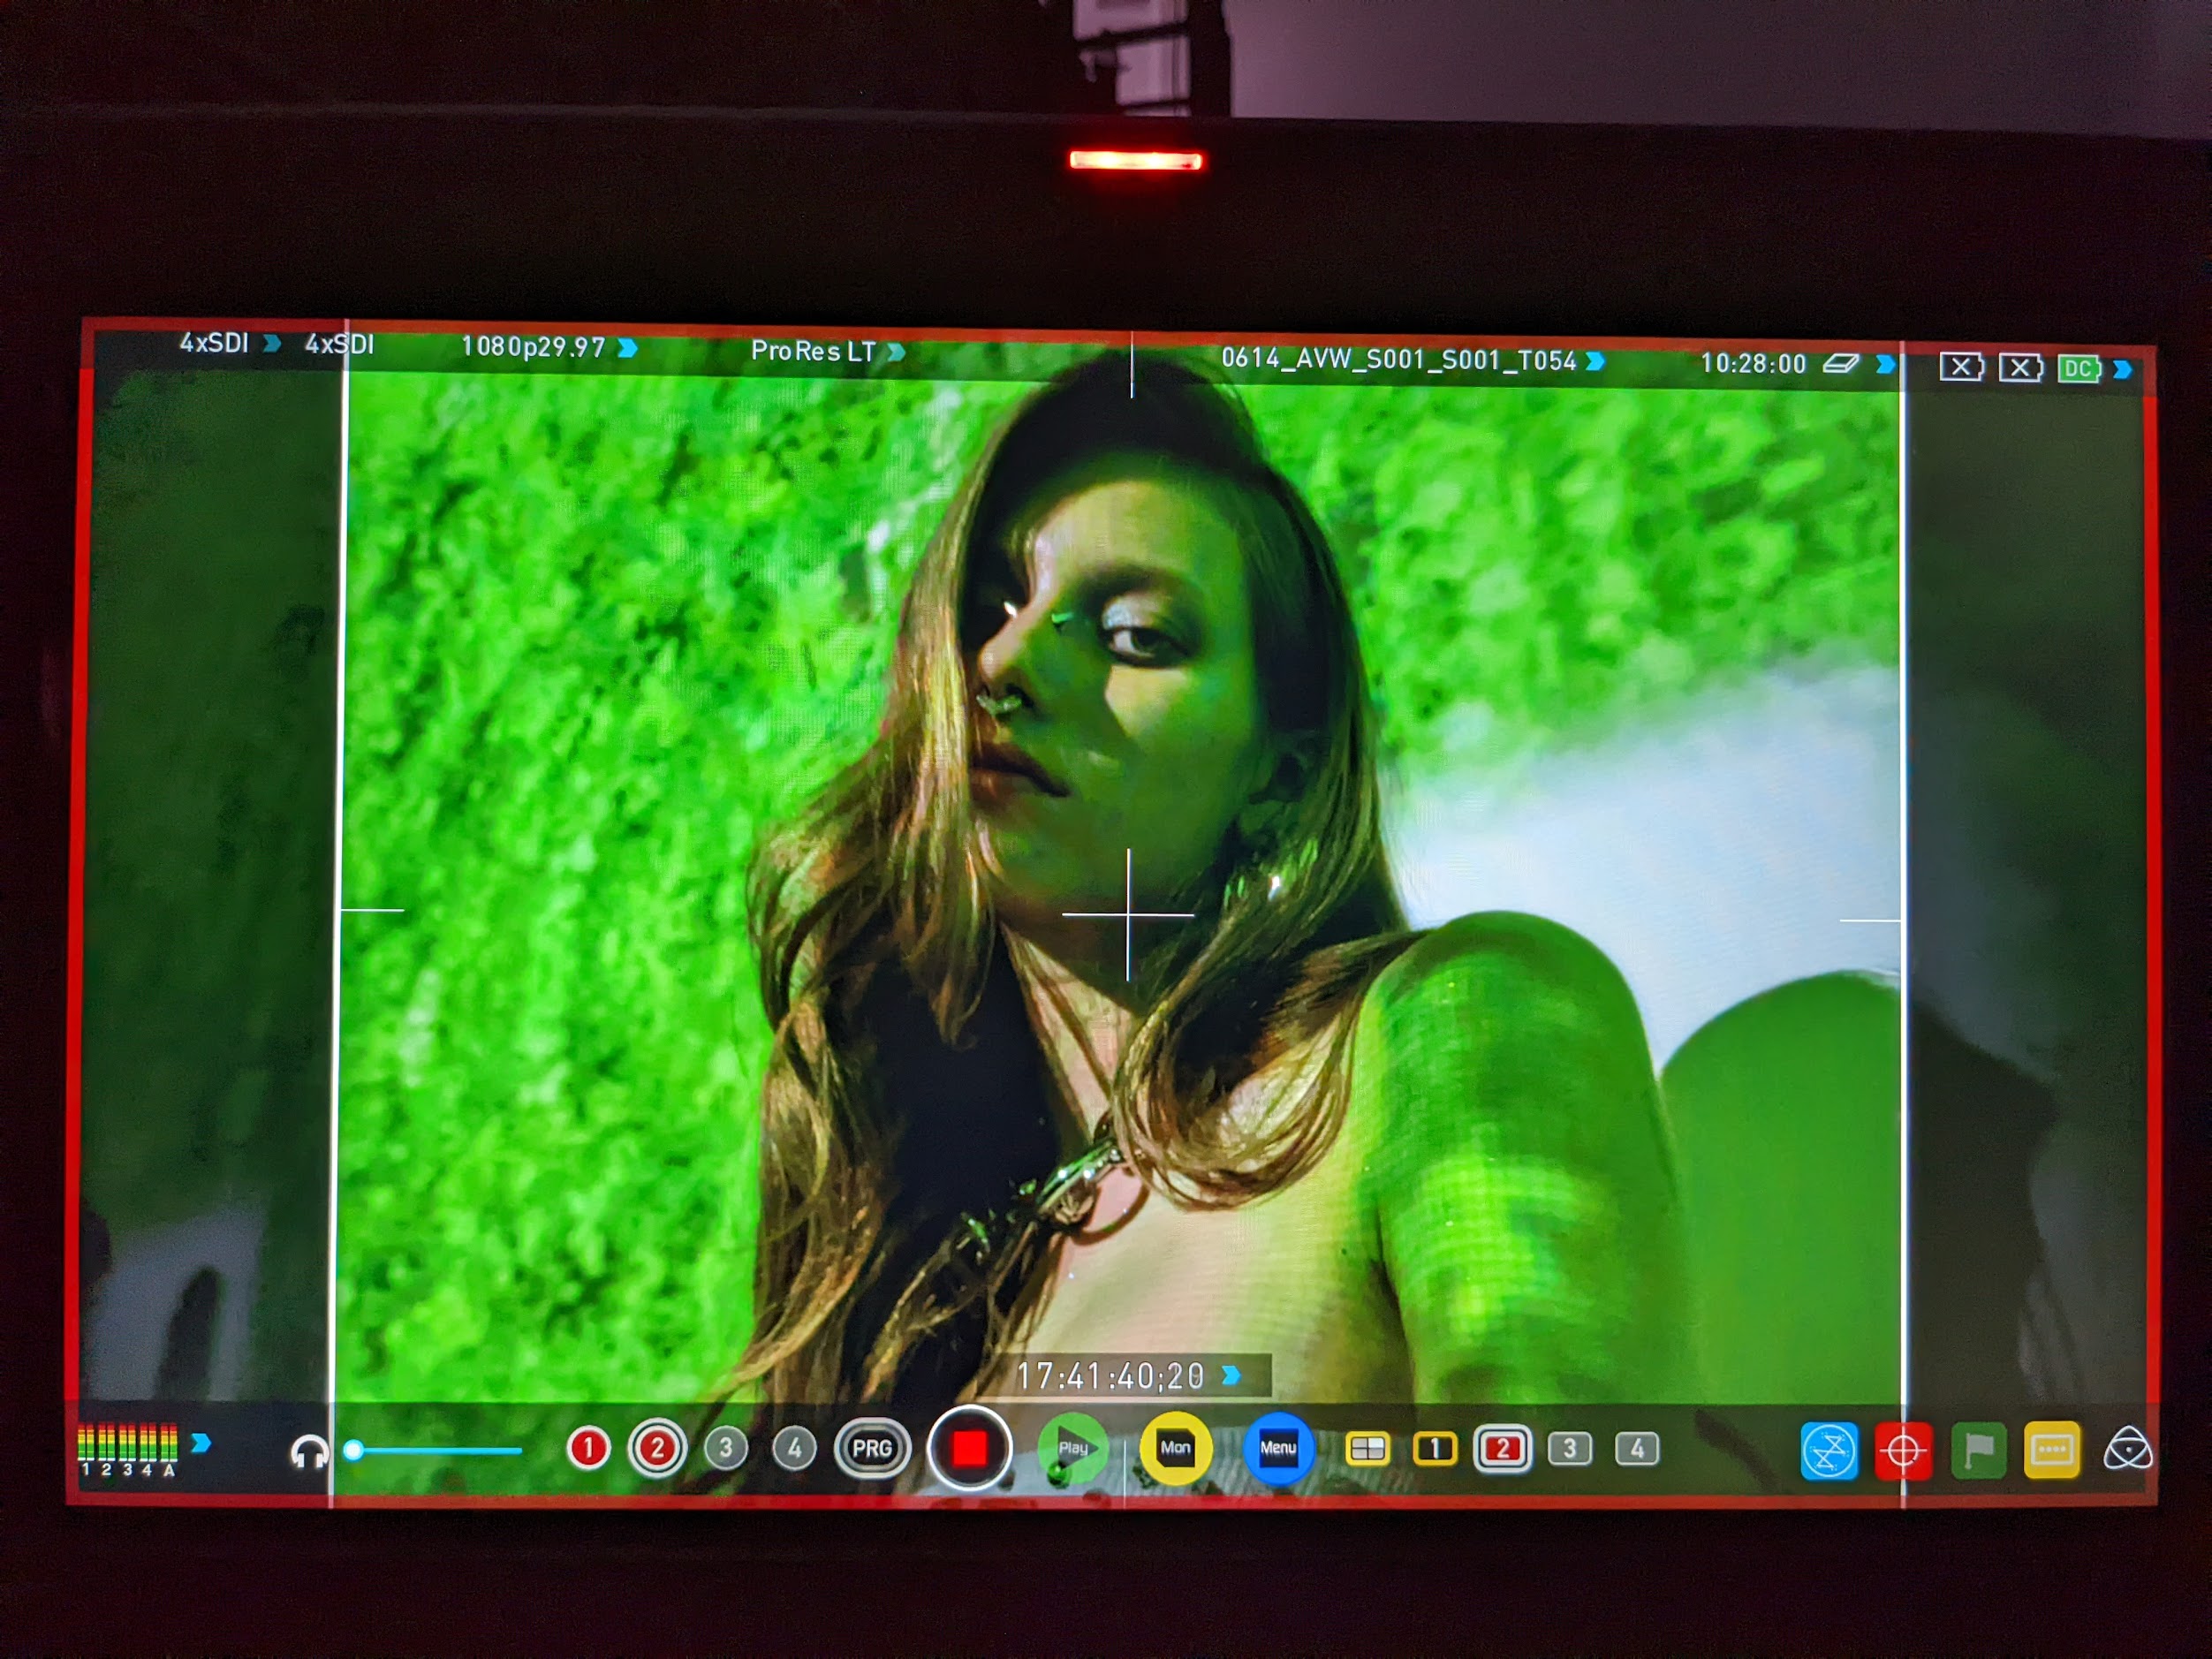
Task: Expand the first 4xSDI input settings
Action: tap(230, 343)
